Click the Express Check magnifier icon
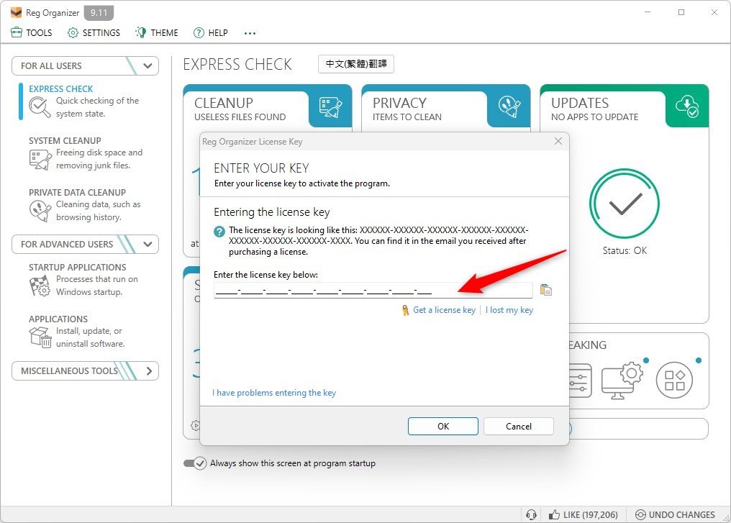 pyautogui.click(x=40, y=107)
